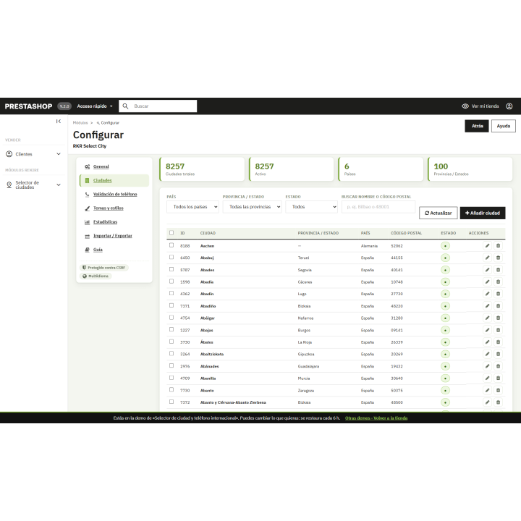The image size is (521, 521).
Task: Open the Todos los países dropdown
Action: pos(192,207)
